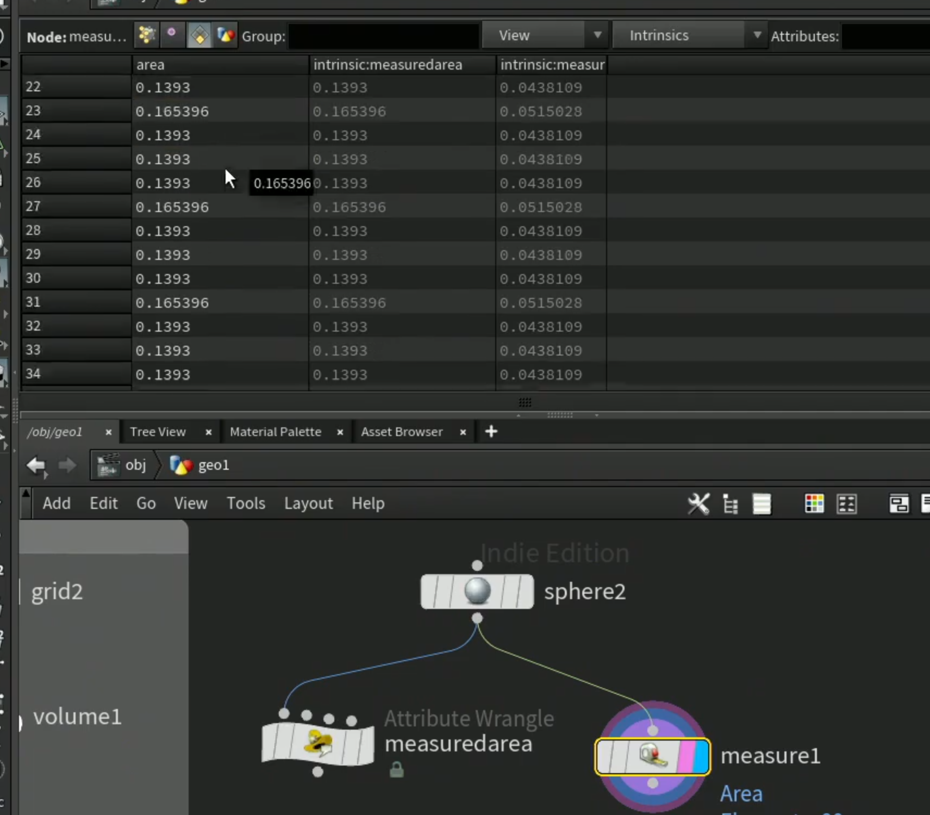Go back with the network back arrow

point(36,465)
